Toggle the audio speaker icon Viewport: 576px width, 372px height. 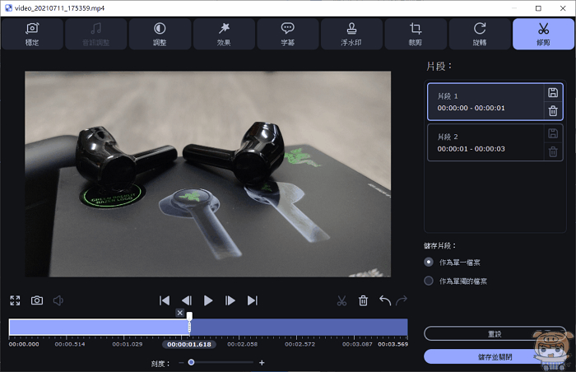(58, 300)
